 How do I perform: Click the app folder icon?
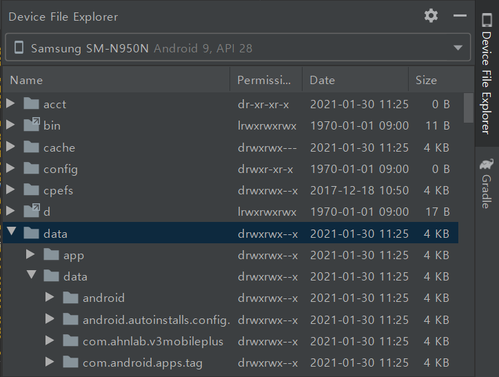tap(51, 254)
